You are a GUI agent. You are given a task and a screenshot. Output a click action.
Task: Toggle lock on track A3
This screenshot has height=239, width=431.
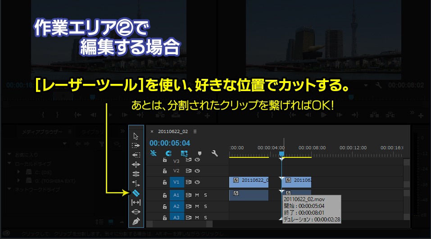tap(165, 217)
